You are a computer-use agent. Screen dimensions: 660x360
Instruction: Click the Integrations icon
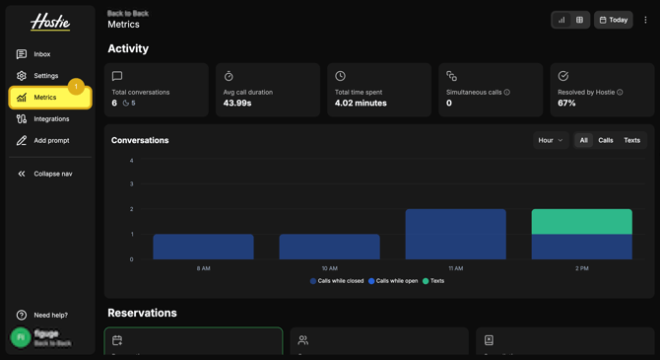pos(22,119)
